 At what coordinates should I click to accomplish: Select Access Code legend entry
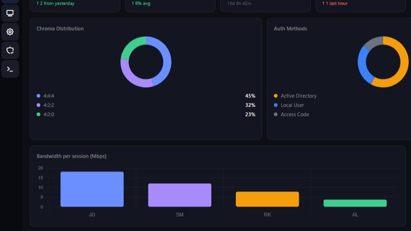pyautogui.click(x=295, y=114)
